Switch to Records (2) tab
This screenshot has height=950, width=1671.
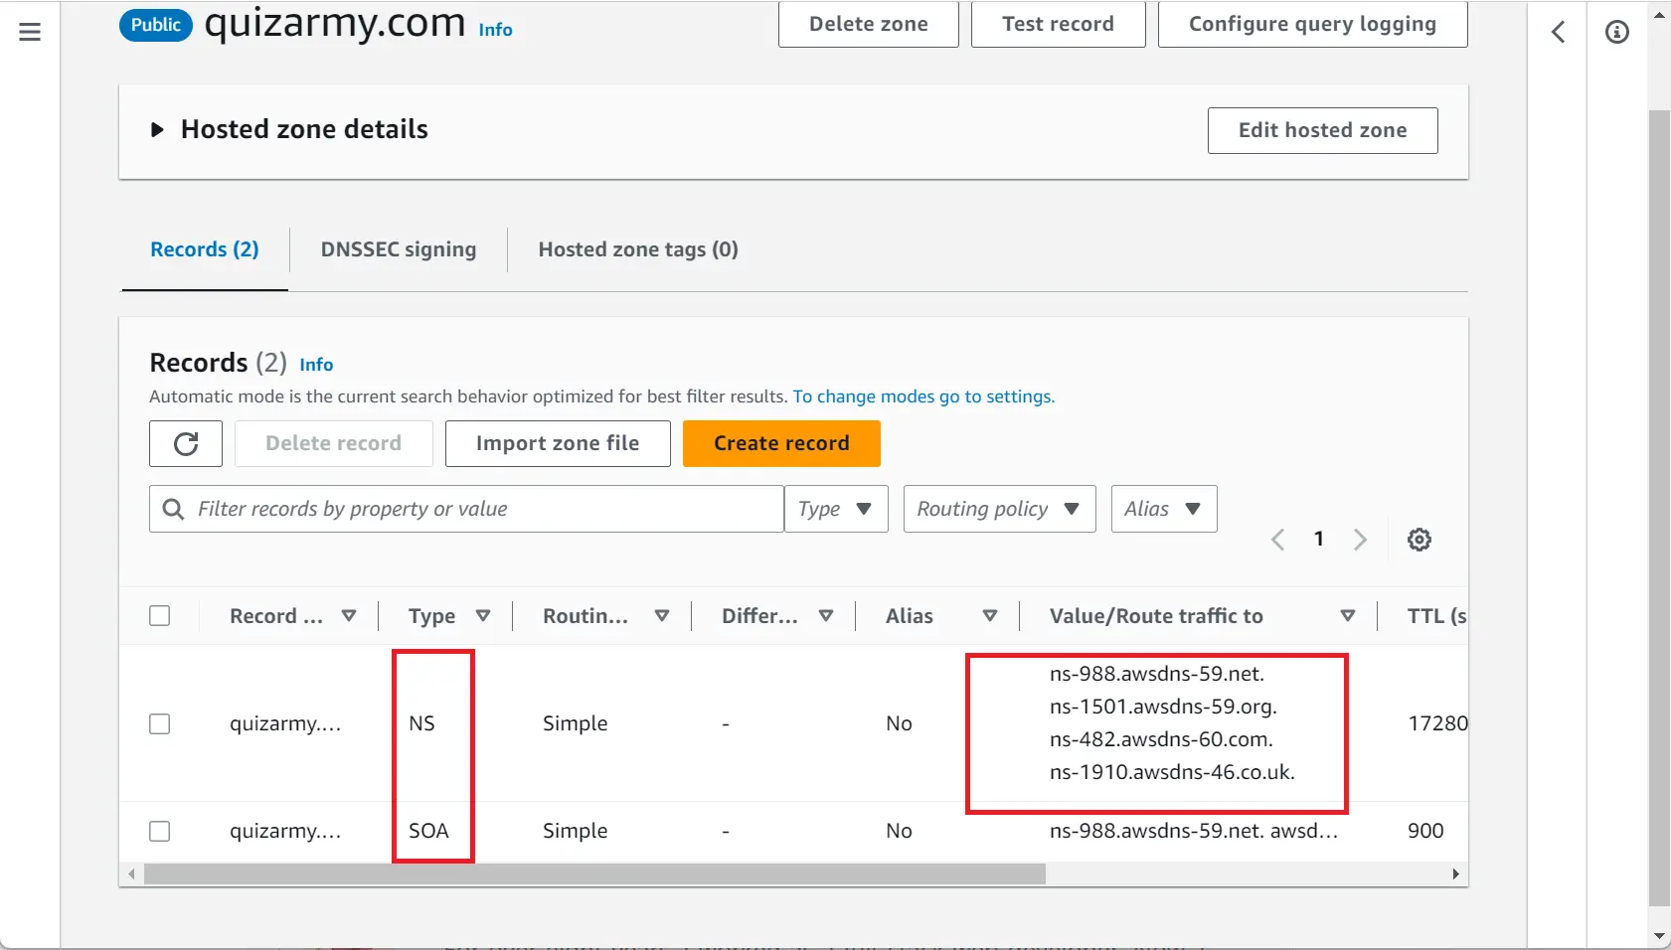coord(205,249)
